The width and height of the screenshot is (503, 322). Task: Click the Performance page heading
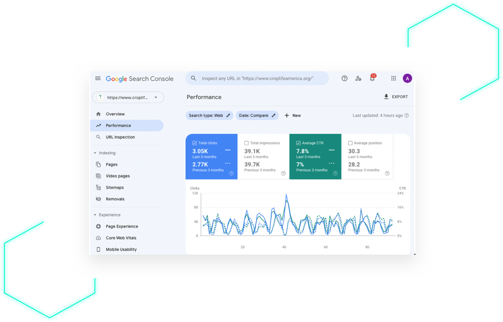(204, 97)
